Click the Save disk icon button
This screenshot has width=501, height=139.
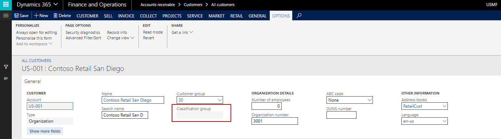pos(21,16)
